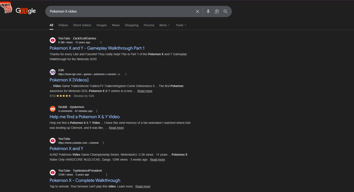Open Pokemon X and Y Gameplay Walkthrough Part 1
Screen dimensions: 354x192
97,48
